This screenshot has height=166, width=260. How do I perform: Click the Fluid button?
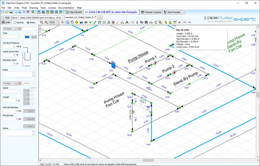point(6,18)
